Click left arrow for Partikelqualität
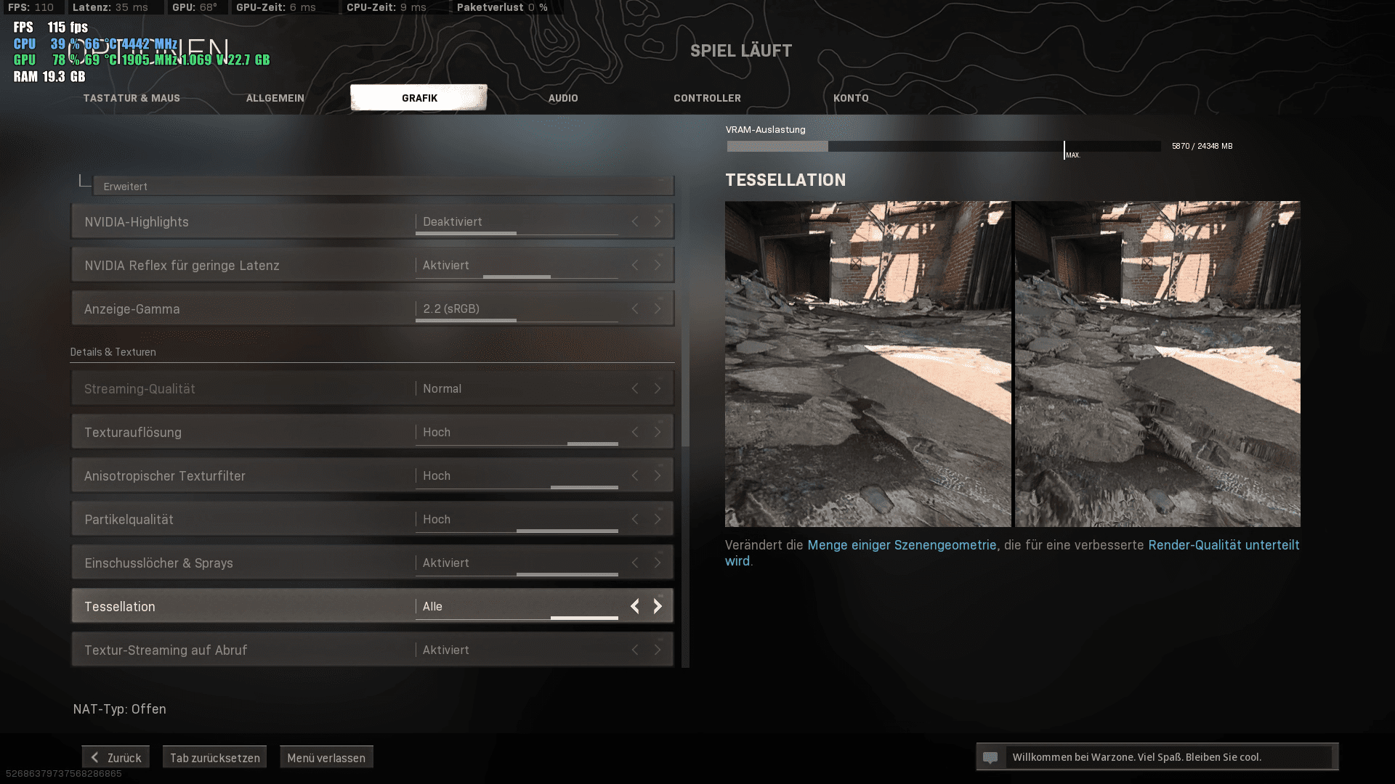This screenshot has height=784, width=1395. pos(635,519)
